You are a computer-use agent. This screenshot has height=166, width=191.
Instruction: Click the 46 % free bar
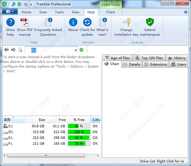tap(79, 126)
